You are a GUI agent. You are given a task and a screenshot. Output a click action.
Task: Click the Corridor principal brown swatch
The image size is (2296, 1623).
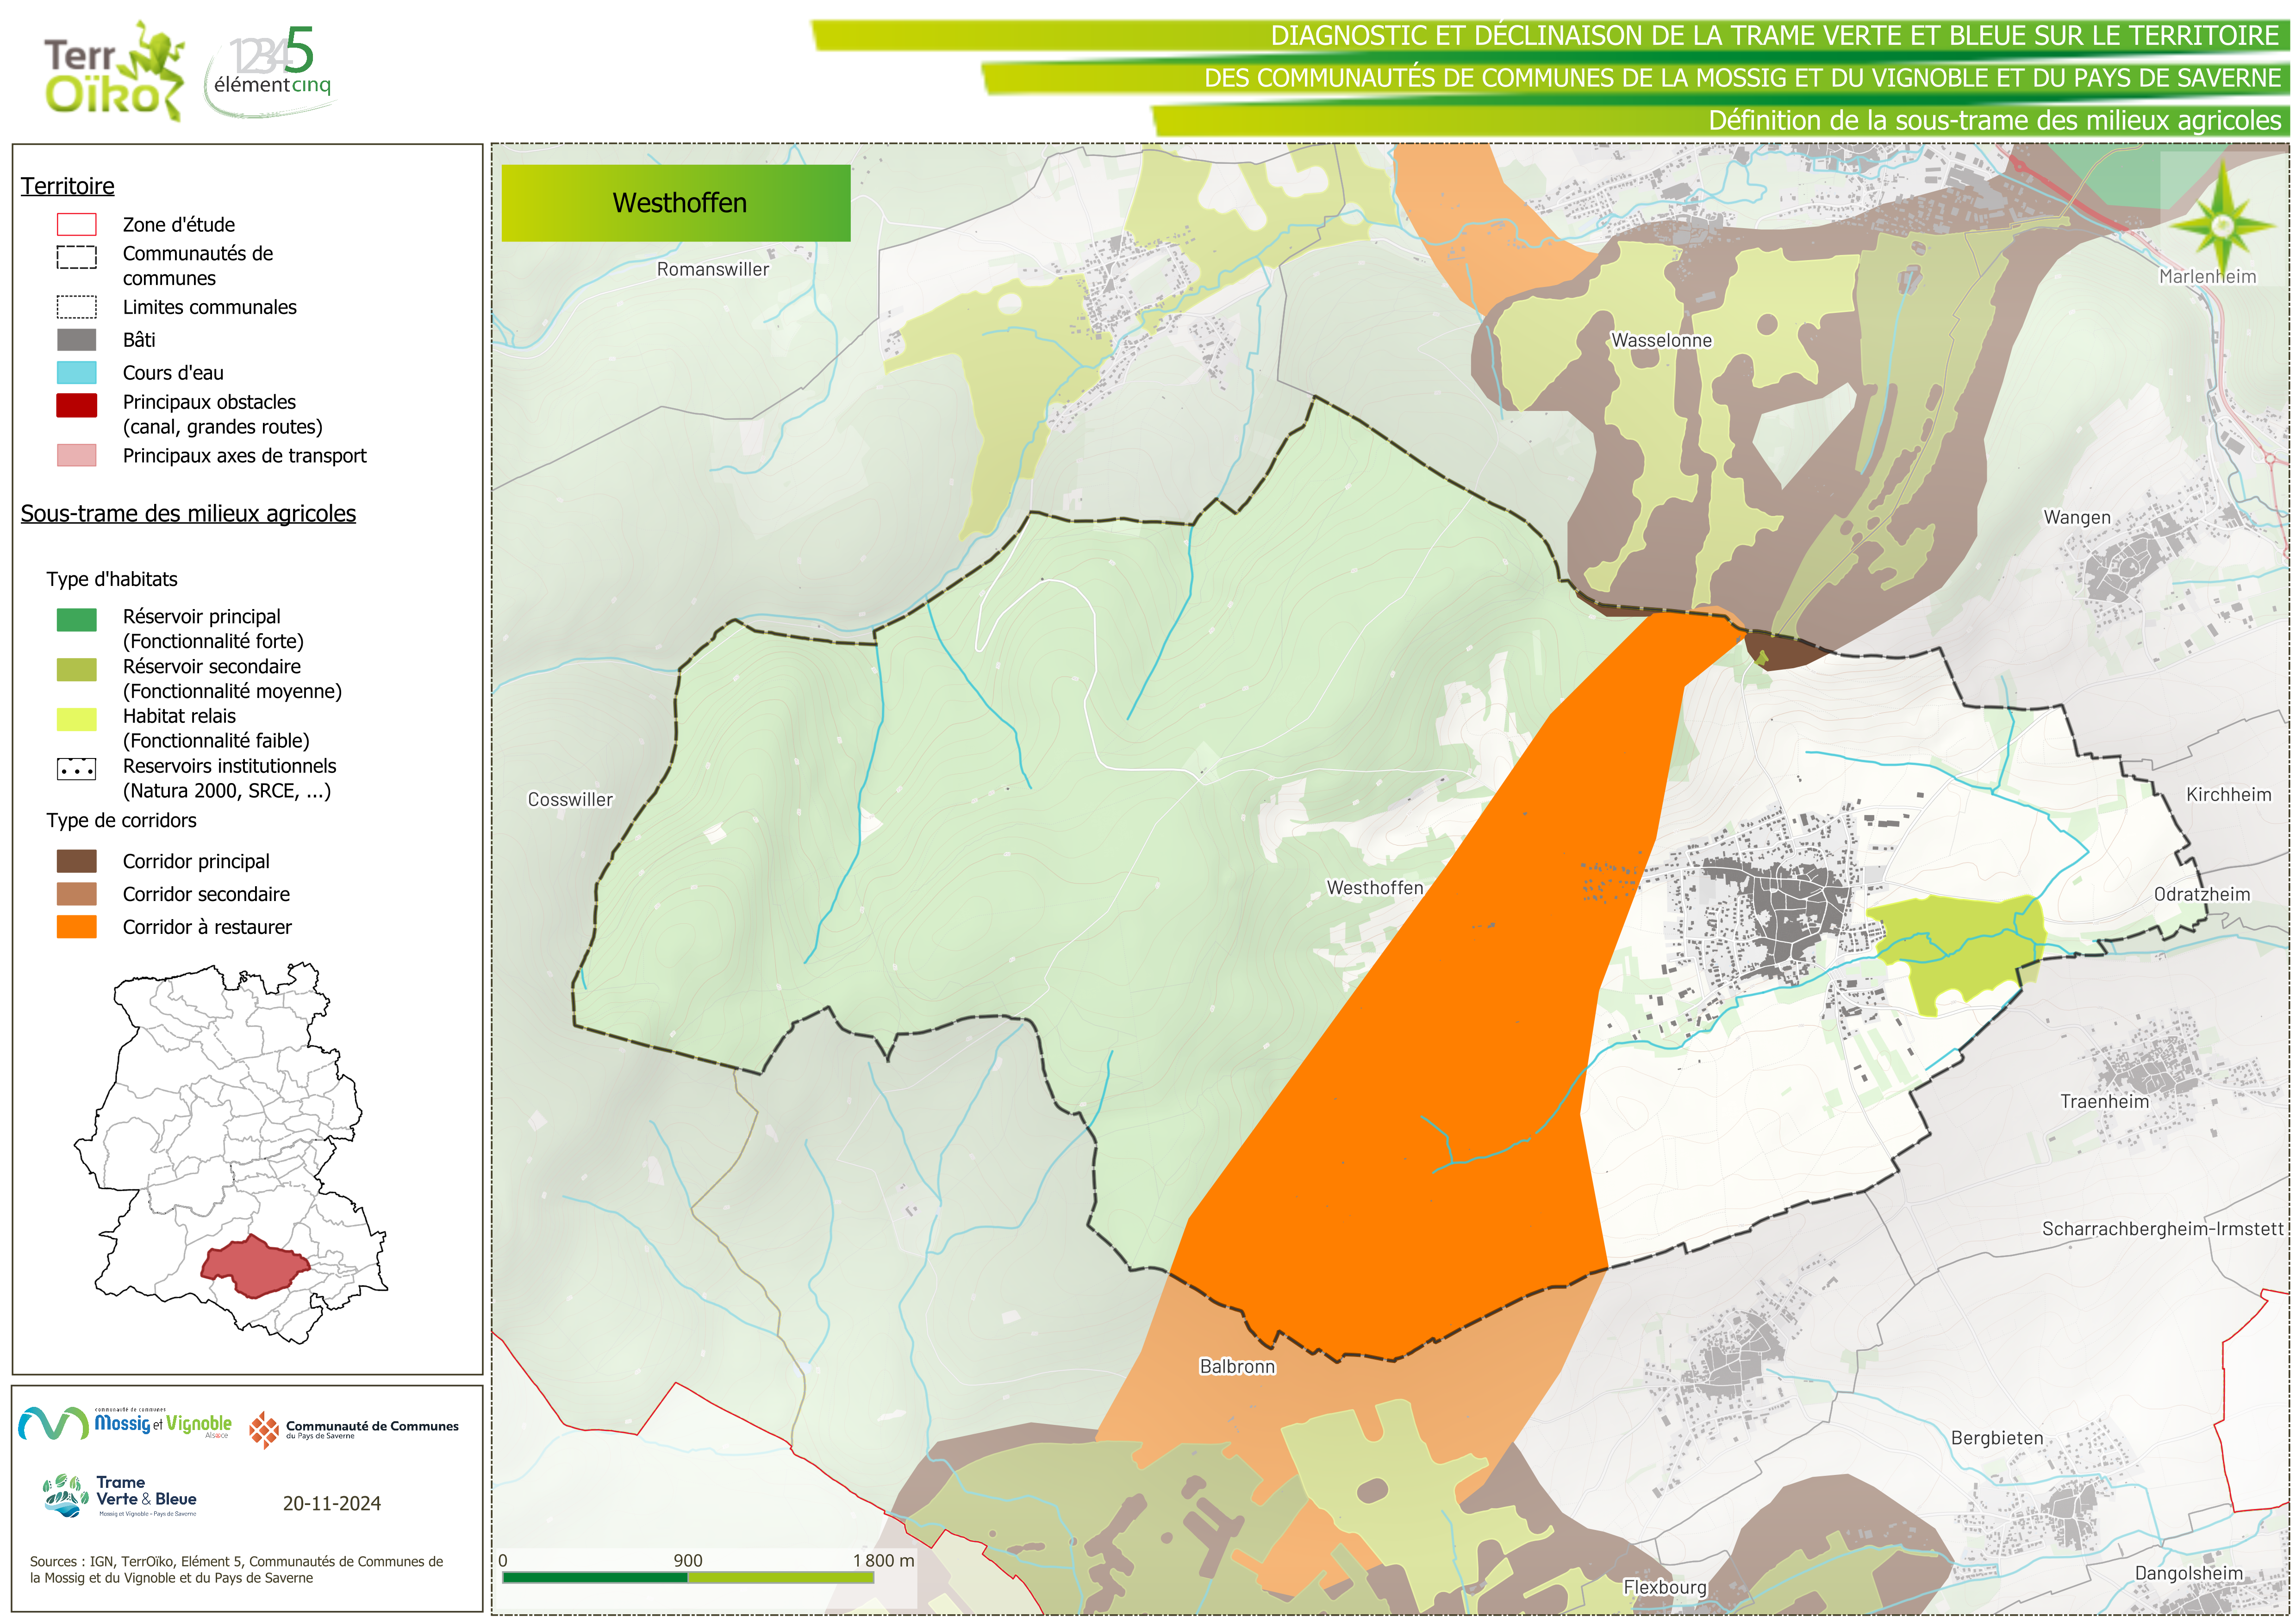click(77, 861)
